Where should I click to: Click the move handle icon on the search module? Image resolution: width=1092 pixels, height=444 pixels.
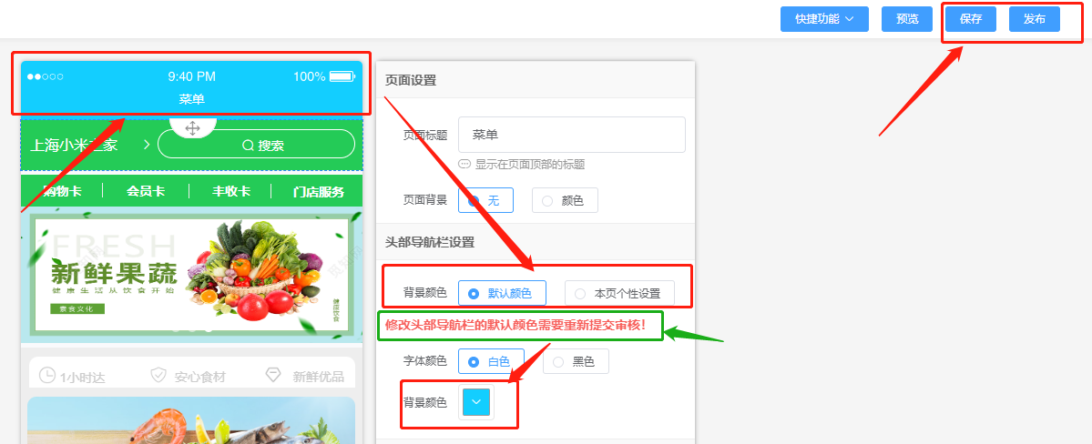point(192,128)
